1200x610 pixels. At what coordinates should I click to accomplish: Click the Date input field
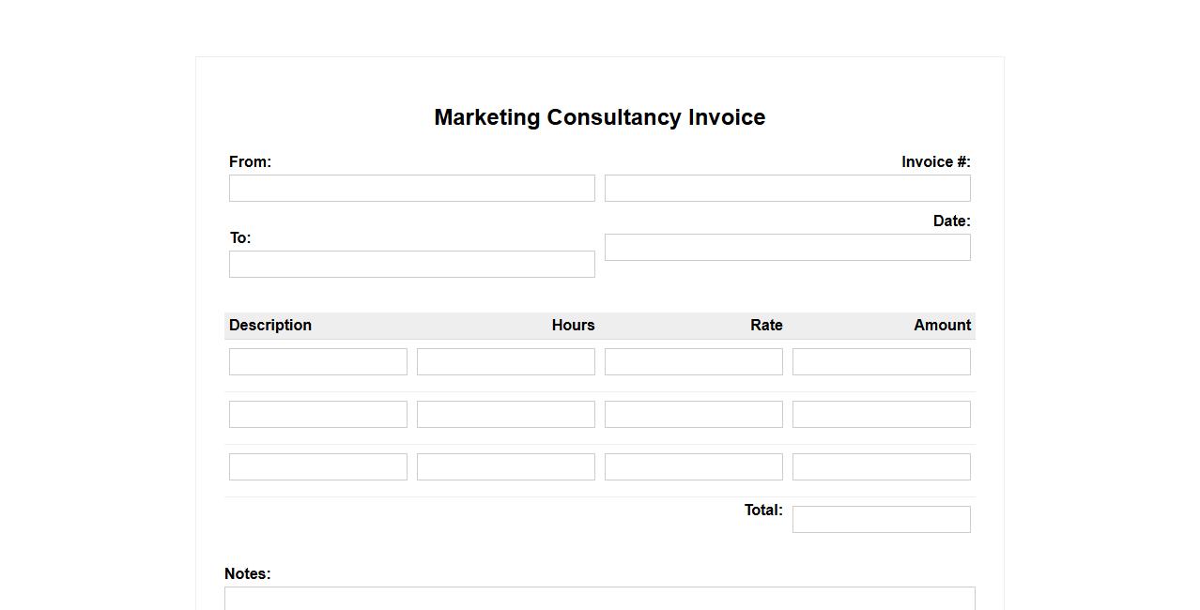787,247
